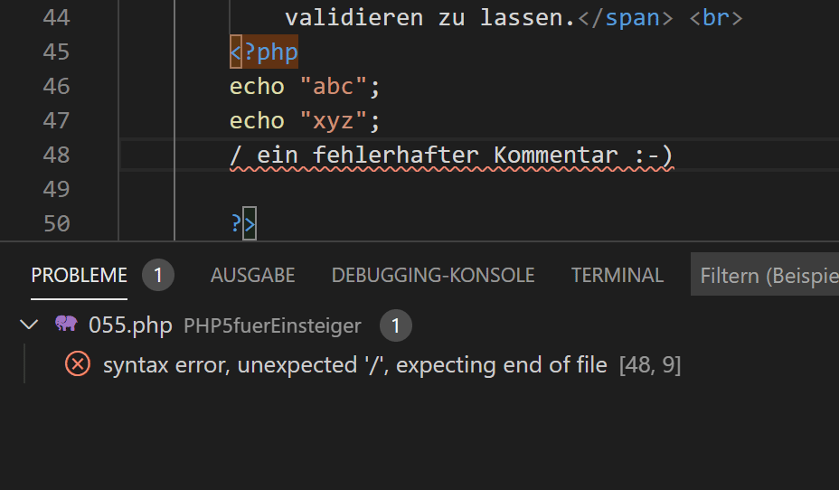Open the DEBUGGING-KONSOLE tab
This screenshot has height=490, width=839.
433,275
